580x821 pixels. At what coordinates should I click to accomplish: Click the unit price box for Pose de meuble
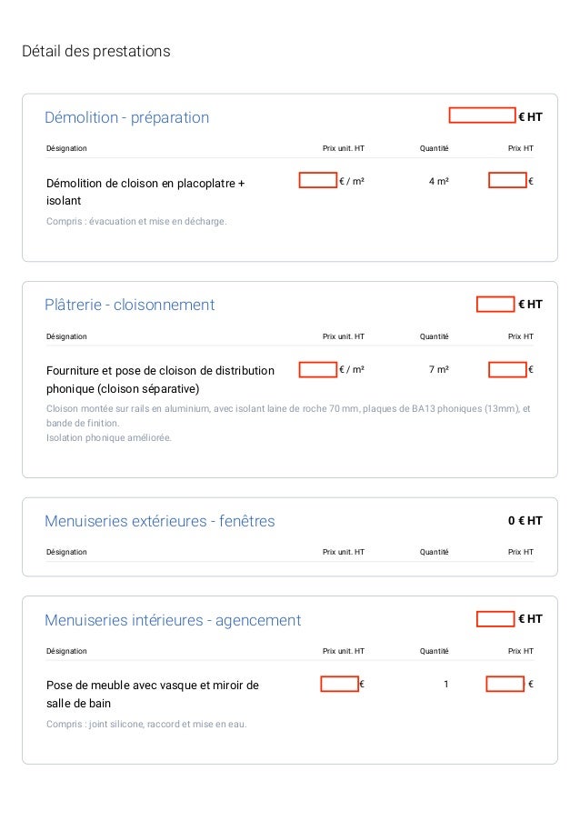click(x=339, y=684)
